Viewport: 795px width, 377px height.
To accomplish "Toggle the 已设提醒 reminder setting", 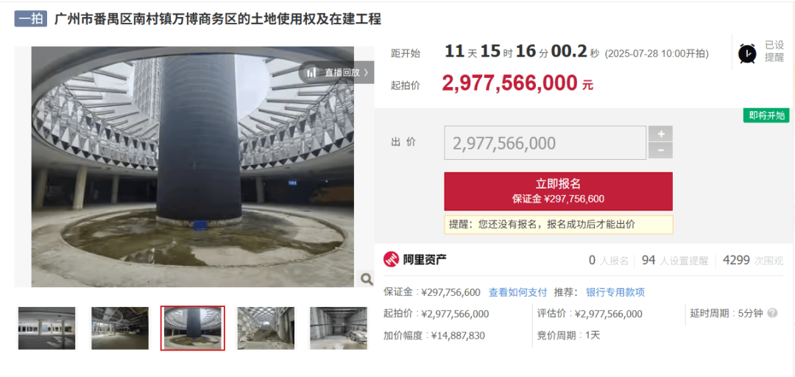I will (x=774, y=52).
